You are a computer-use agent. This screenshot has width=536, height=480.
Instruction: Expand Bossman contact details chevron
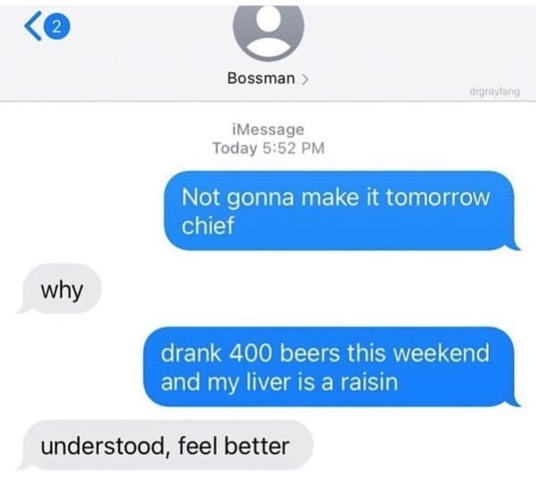point(305,79)
